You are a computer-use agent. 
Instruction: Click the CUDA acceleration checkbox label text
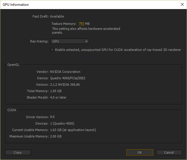point(118,50)
